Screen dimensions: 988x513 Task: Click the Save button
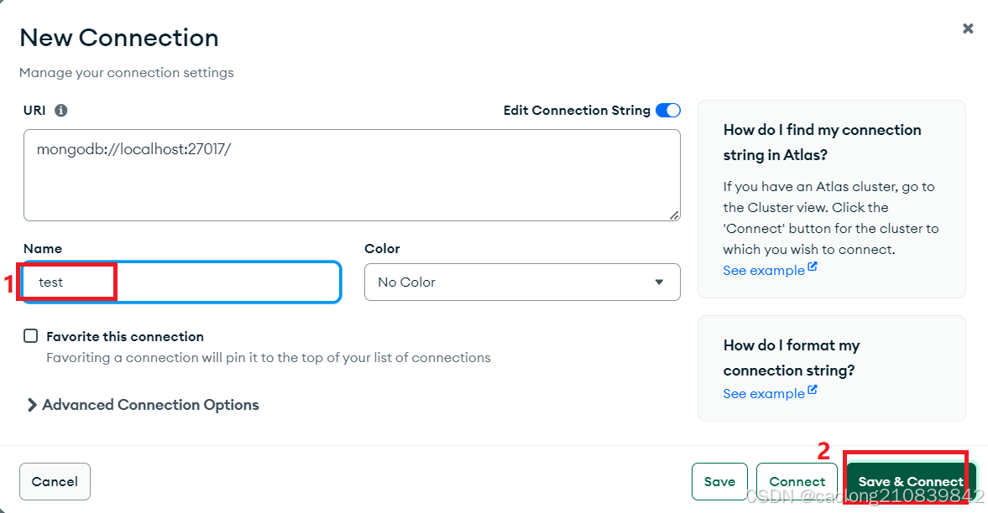(719, 482)
